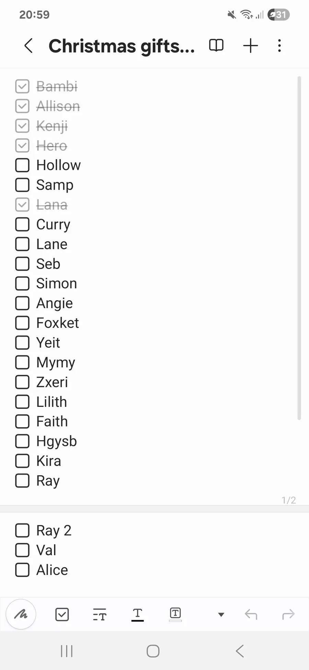Redo the last undone edit

288,614
